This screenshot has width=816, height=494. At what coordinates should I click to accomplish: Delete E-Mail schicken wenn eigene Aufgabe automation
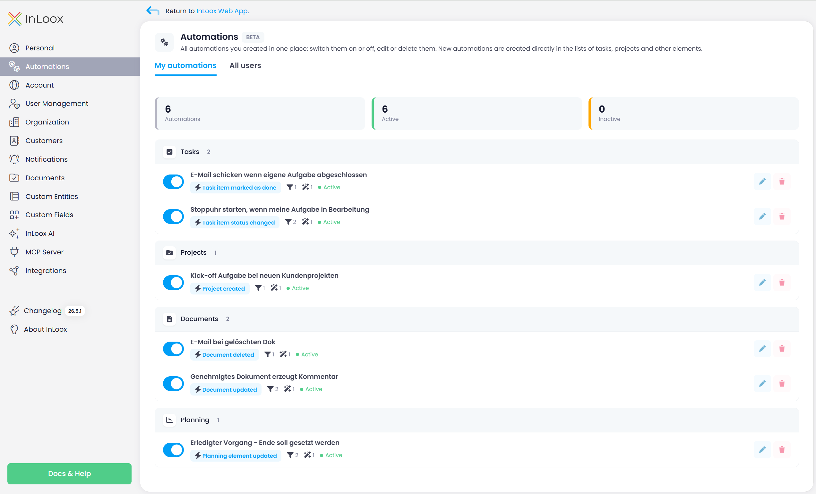pos(782,182)
